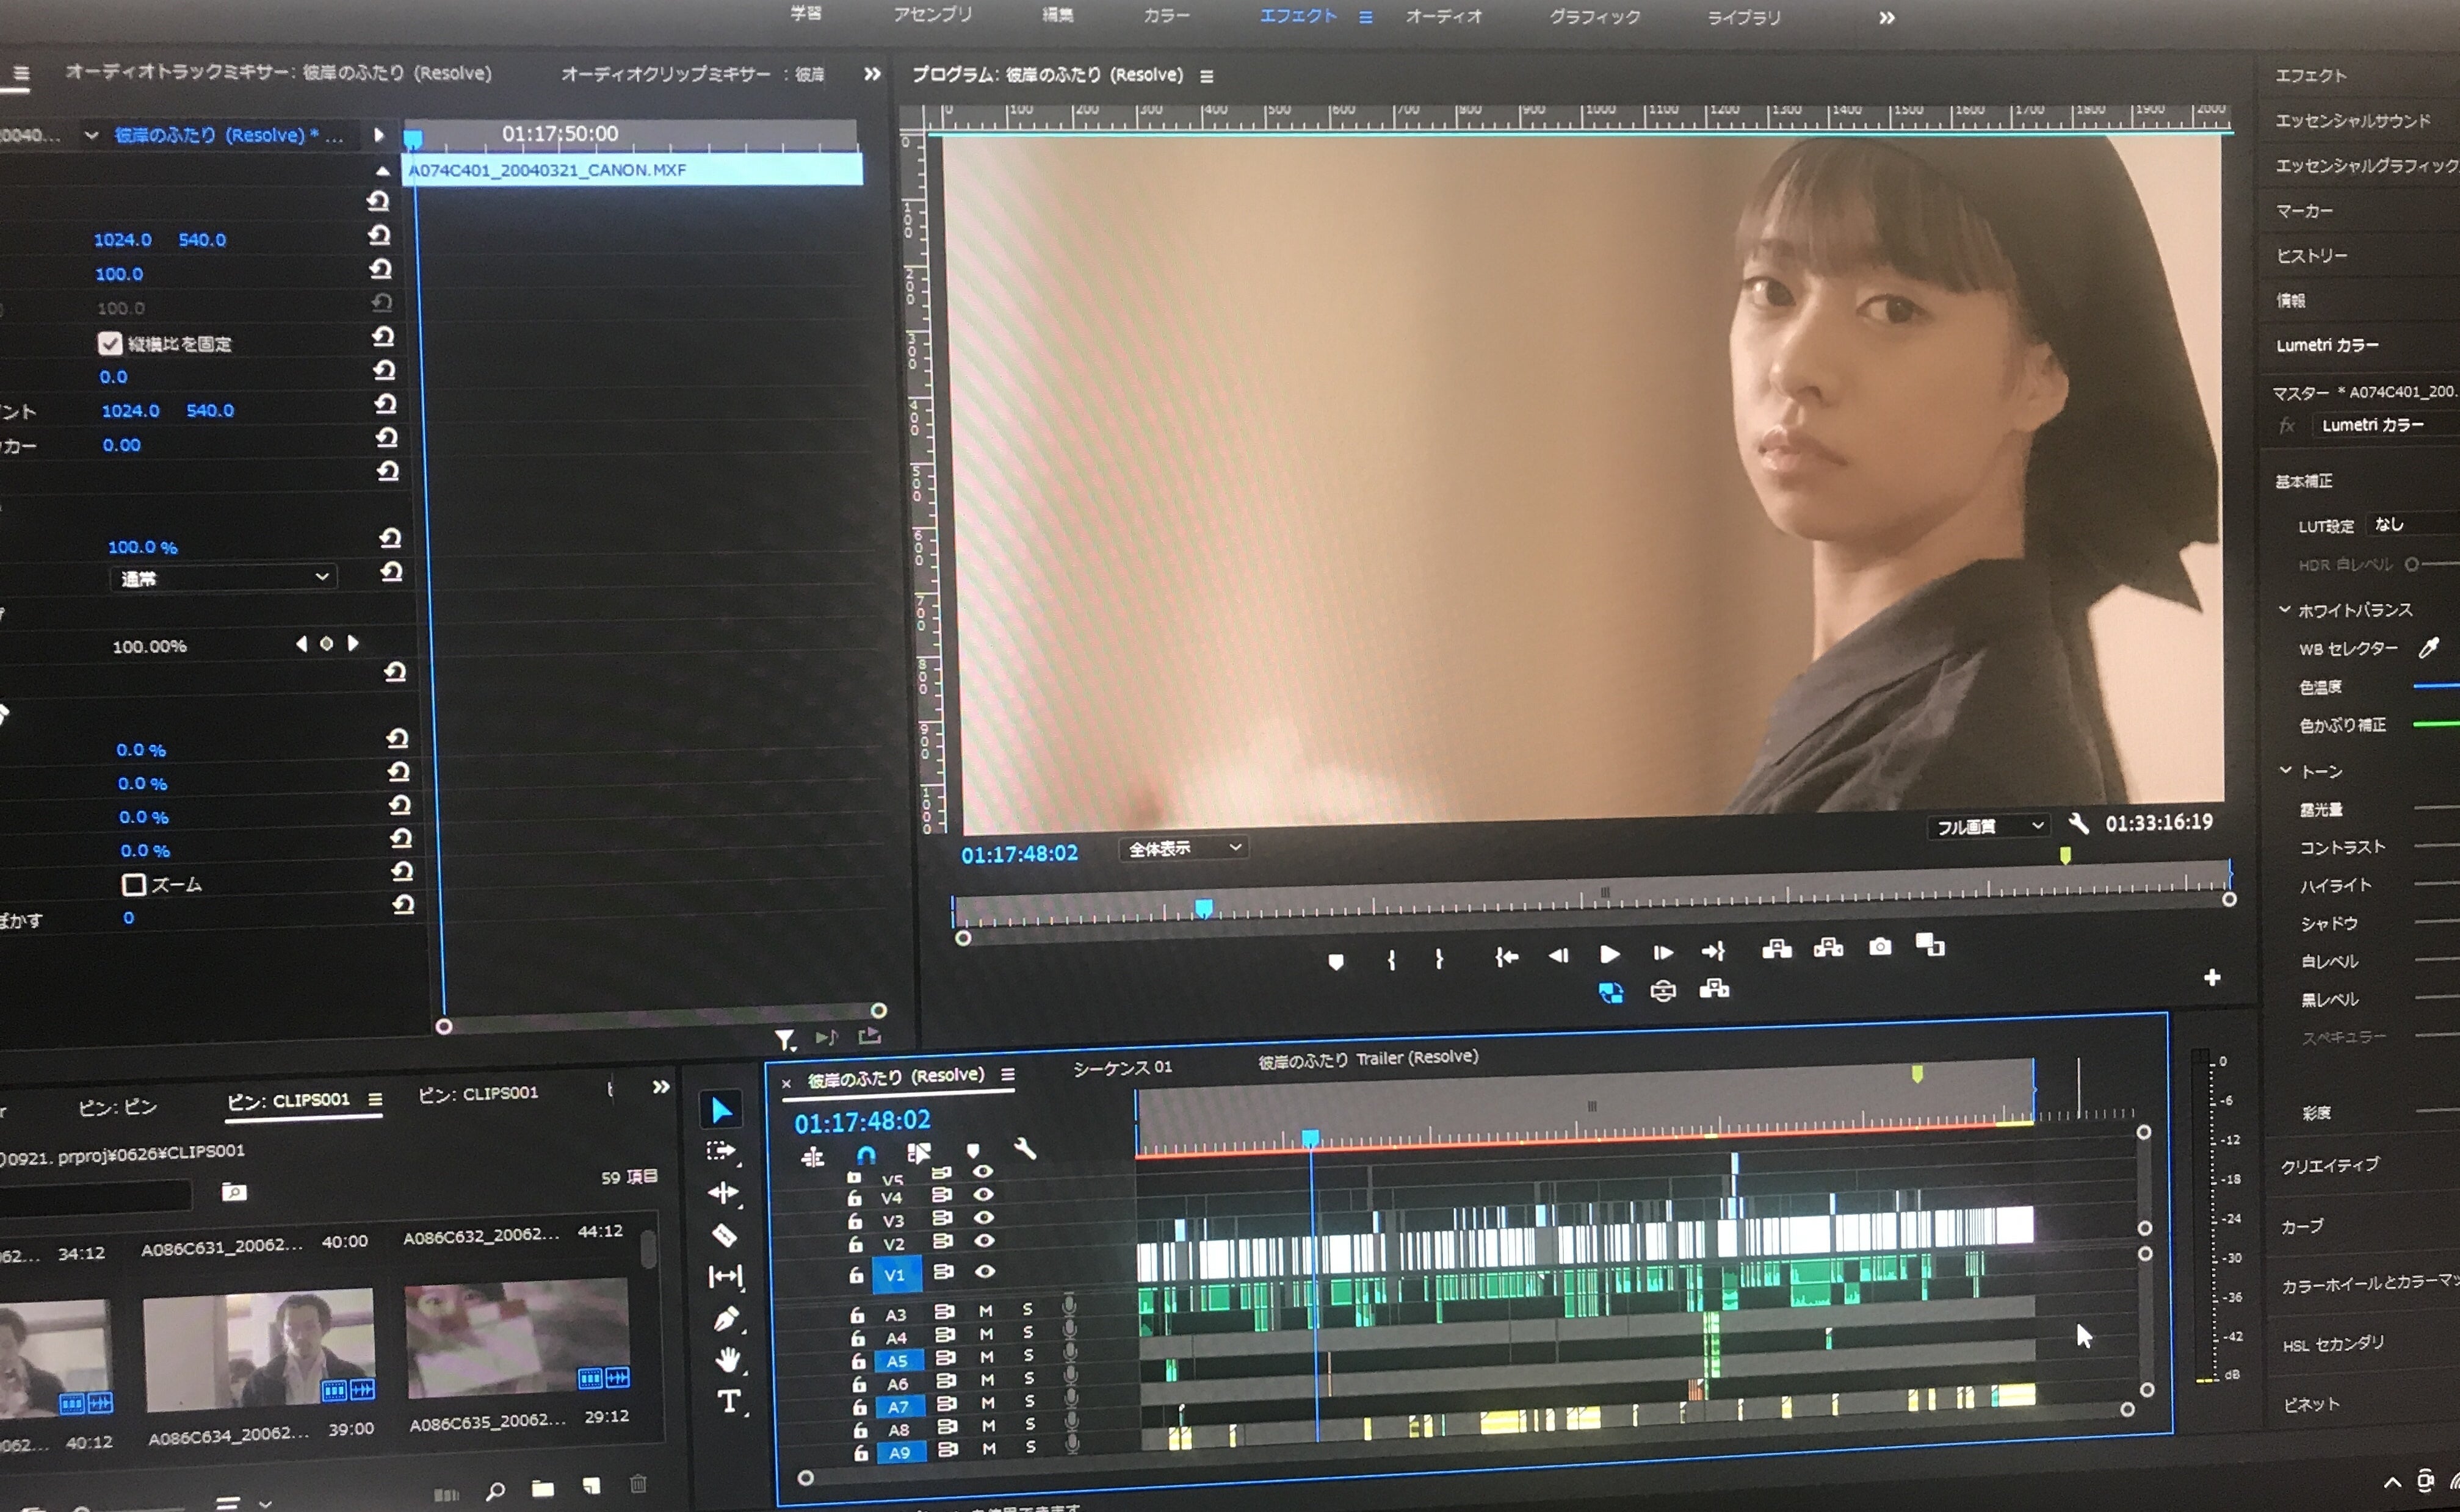This screenshot has width=2460, height=1512.
Task: Open the 全体表示 zoom level dropdown
Action: (x=1184, y=848)
